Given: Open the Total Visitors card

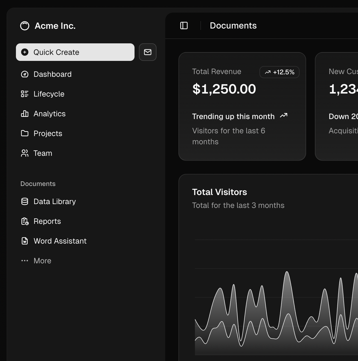Looking at the screenshot, I should coord(219,192).
